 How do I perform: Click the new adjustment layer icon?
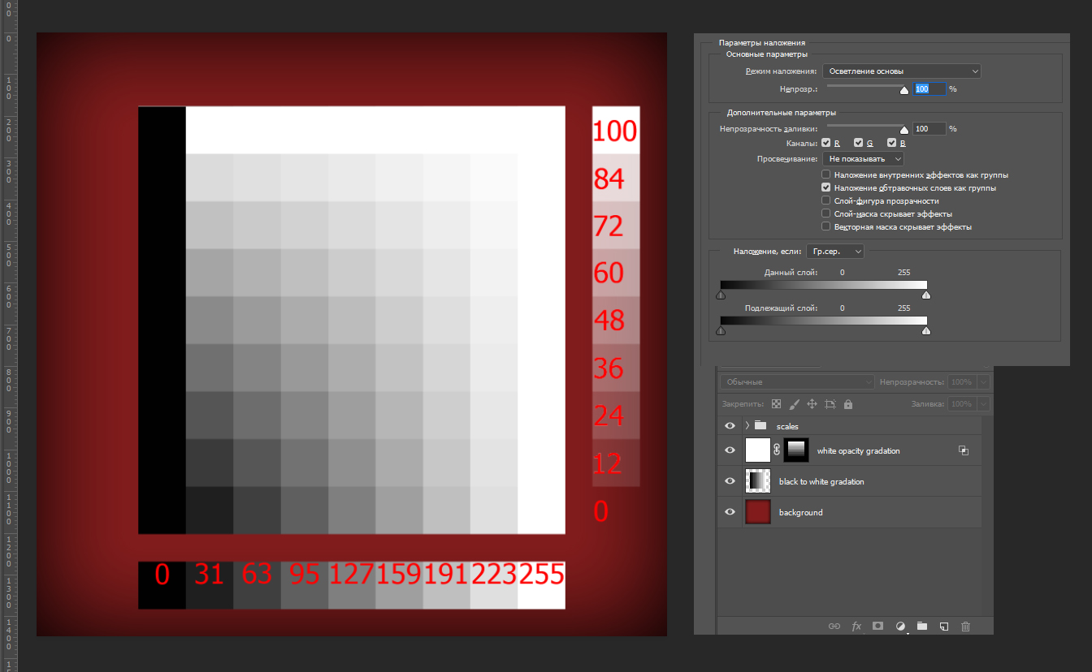pyautogui.click(x=900, y=626)
